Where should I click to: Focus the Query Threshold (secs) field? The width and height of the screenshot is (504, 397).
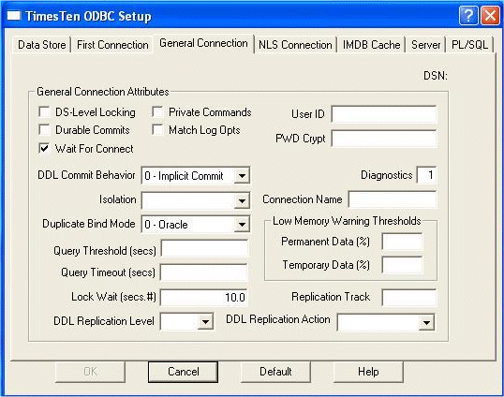point(204,248)
